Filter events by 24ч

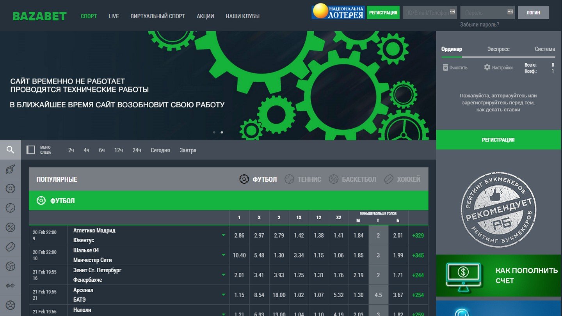click(x=137, y=150)
